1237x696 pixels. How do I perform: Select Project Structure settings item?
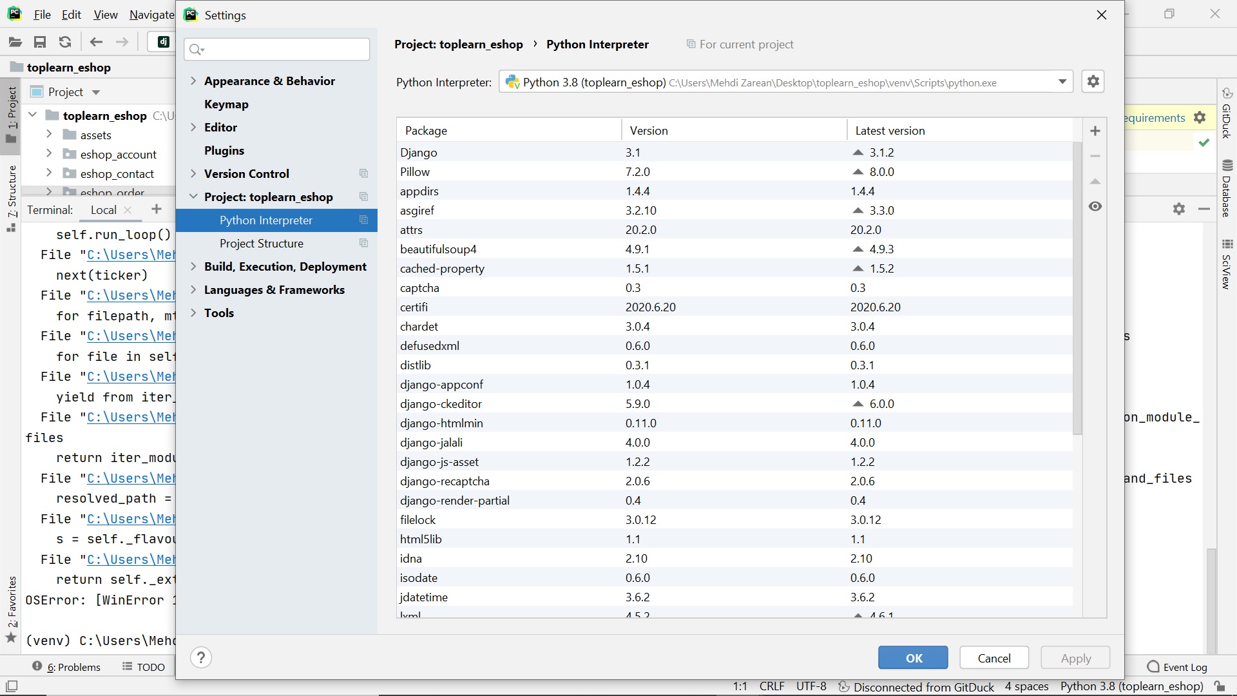[x=261, y=243]
